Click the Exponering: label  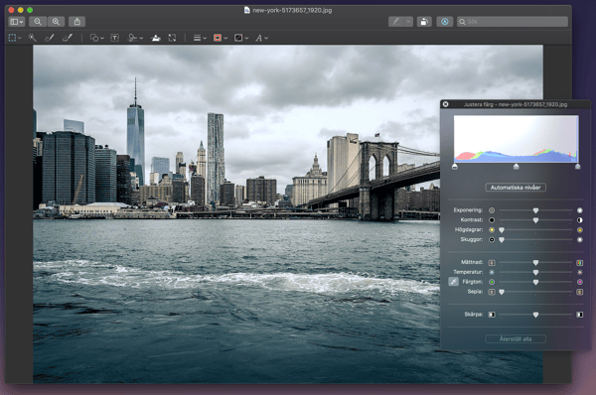(x=468, y=210)
